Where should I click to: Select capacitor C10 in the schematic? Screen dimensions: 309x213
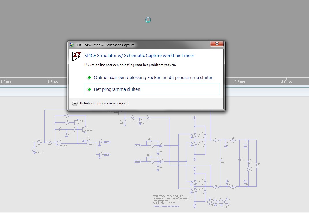coord(59,129)
